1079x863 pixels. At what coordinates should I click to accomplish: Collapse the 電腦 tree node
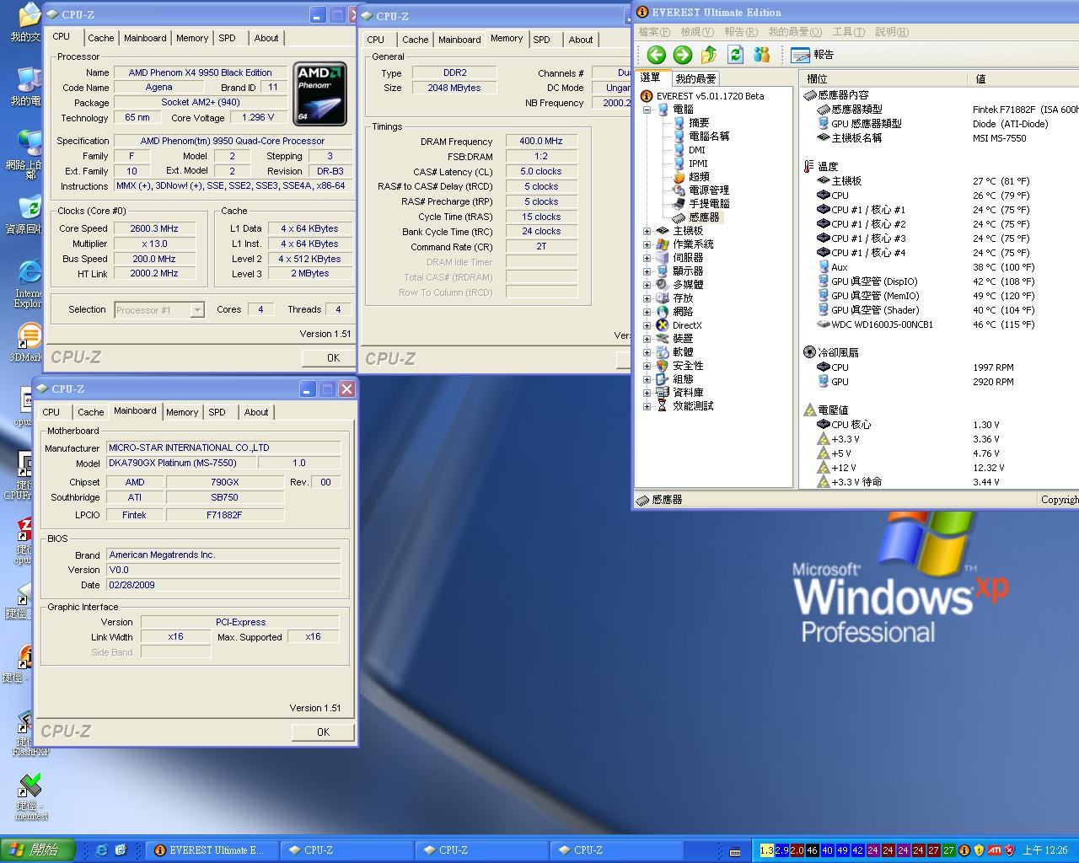[647, 110]
